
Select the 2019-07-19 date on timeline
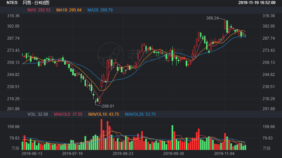tap(73, 153)
